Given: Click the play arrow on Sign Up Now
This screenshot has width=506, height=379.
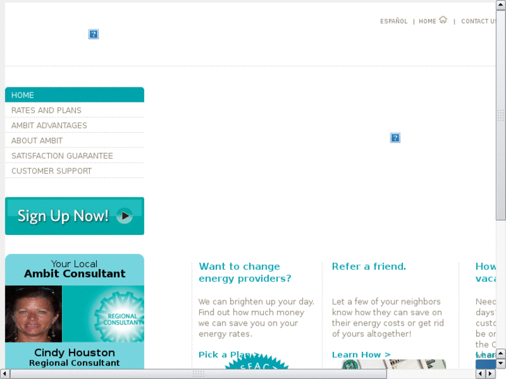Looking at the screenshot, I should (125, 216).
